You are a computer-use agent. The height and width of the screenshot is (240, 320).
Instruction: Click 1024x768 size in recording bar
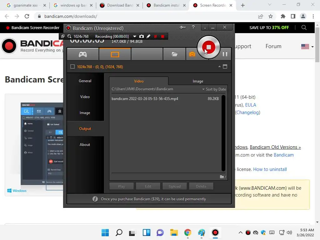point(81,36)
